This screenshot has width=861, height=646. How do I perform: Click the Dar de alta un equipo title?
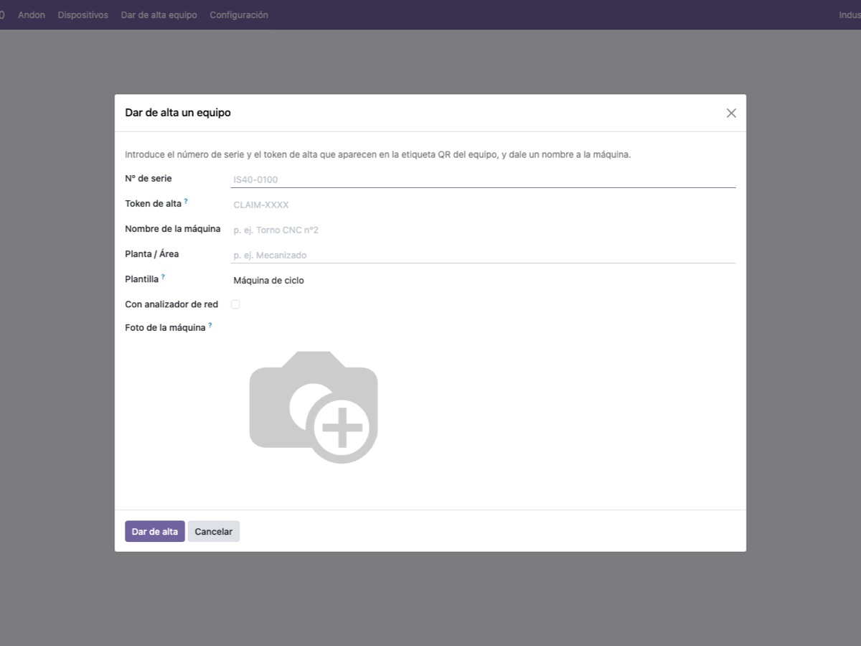coord(178,113)
